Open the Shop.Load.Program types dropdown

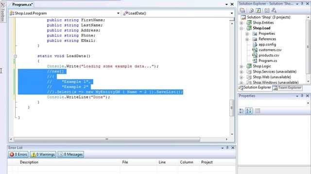[x=118, y=13]
